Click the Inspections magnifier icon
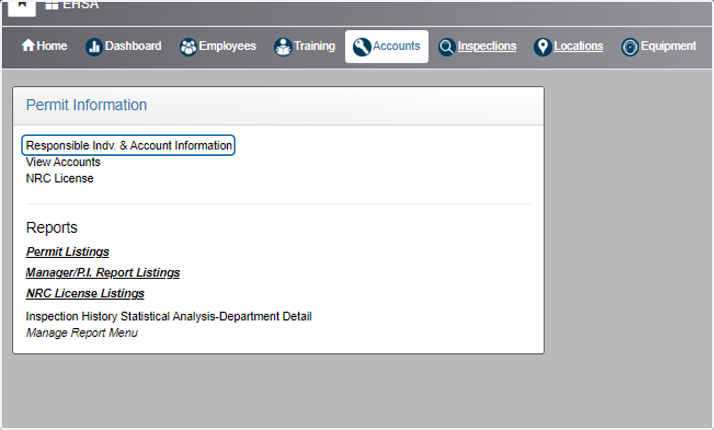This screenshot has width=714, height=430. pyautogui.click(x=447, y=47)
